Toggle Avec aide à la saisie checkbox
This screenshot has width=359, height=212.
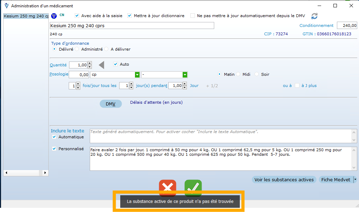(x=77, y=15)
